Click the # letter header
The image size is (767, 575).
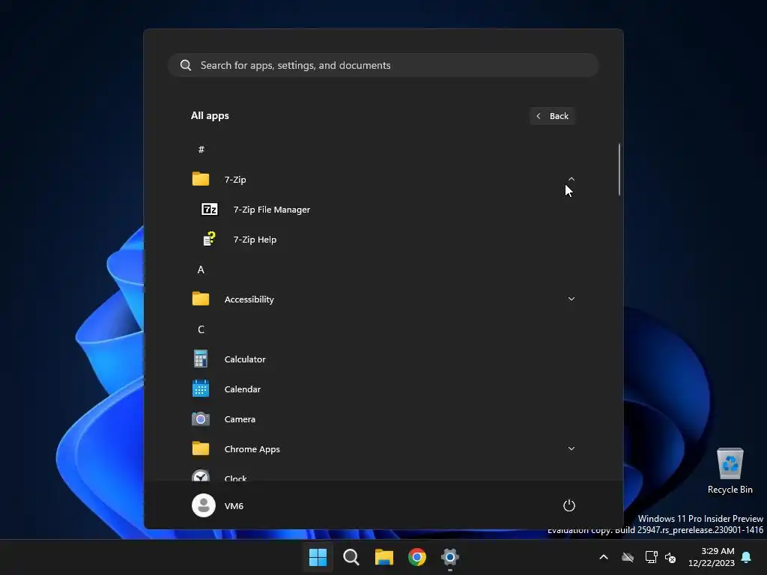[201, 149]
